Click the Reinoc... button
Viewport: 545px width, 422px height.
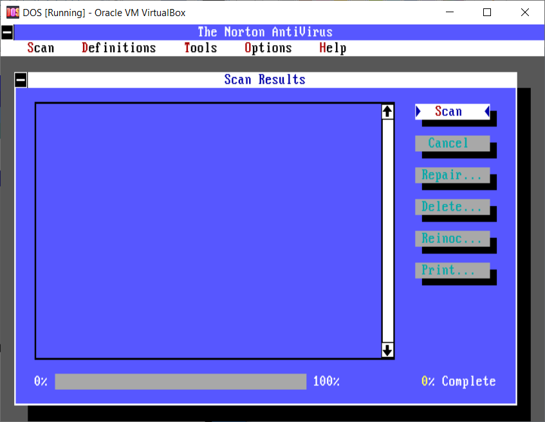452,239
